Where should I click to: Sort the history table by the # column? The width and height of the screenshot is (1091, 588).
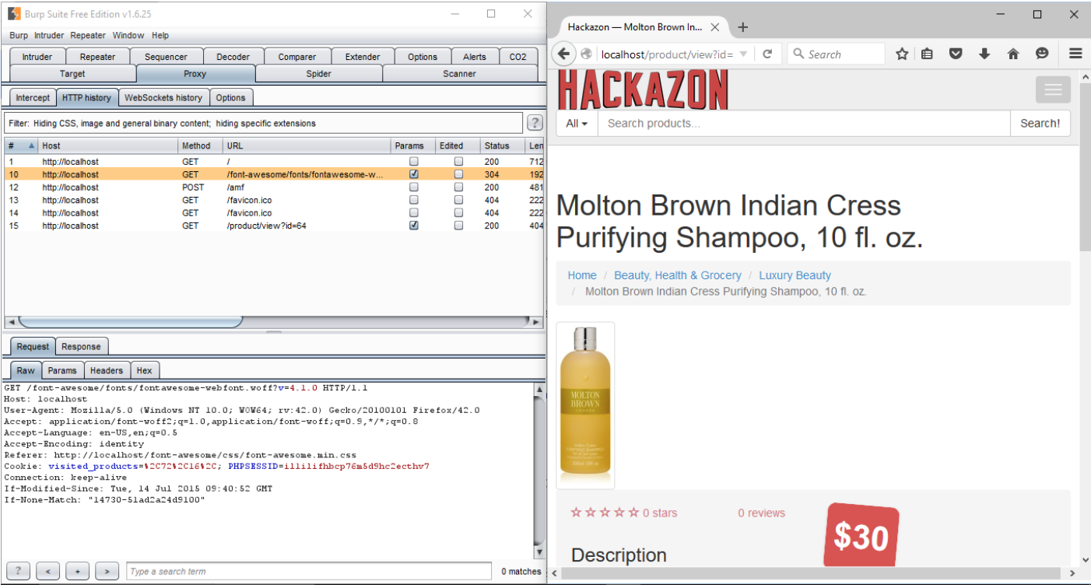(21, 145)
